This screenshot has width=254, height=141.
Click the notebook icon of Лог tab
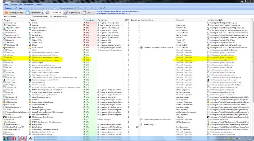[x=84, y=12]
